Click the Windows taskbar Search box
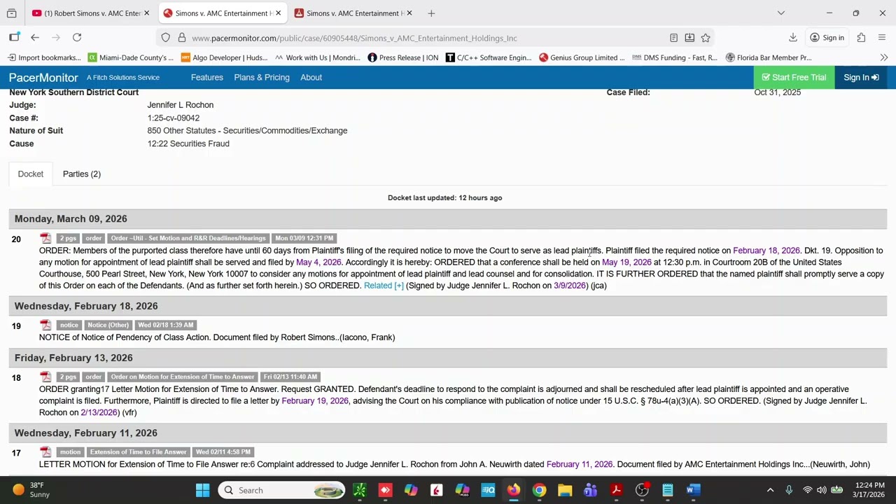The width and height of the screenshot is (896, 504). (x=282, y=490)
